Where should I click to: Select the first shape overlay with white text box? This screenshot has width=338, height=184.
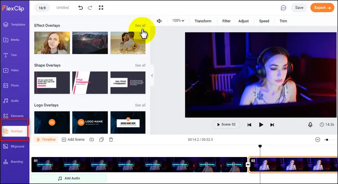[x=52, y=83]
